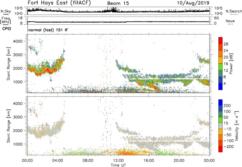Click the '12' power colorbar tick
The image size is (242, 167).
[226, 71]
